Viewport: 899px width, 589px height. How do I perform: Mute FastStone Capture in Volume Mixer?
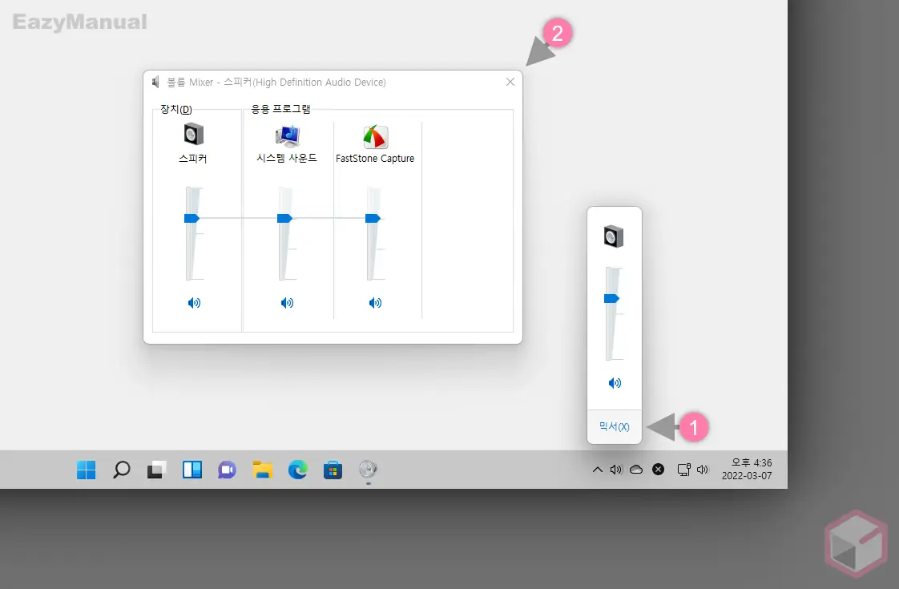point(376,303)
